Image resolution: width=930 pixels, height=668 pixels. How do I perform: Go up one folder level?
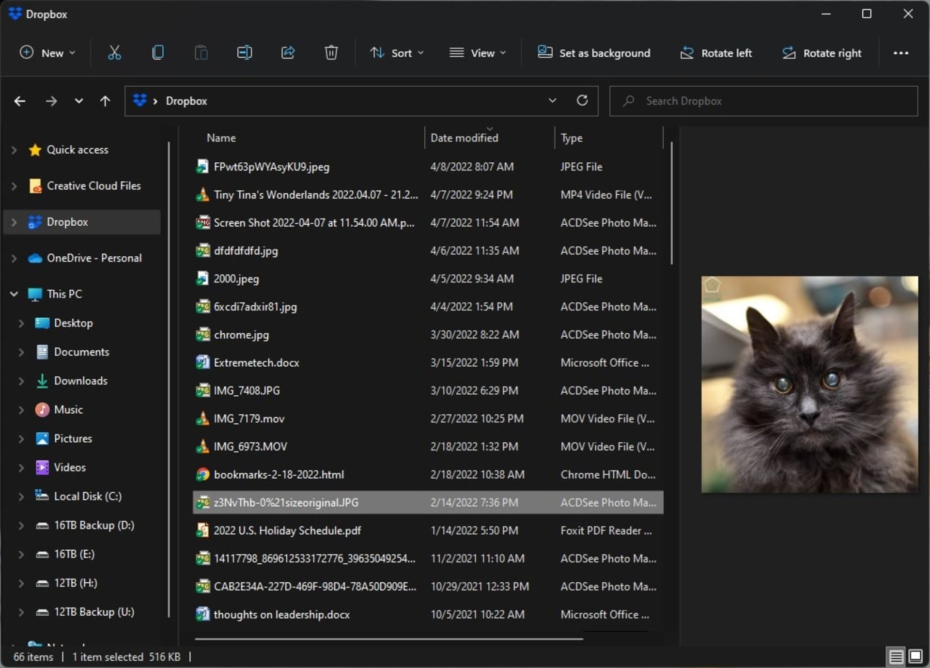click(x=105, y=101)
